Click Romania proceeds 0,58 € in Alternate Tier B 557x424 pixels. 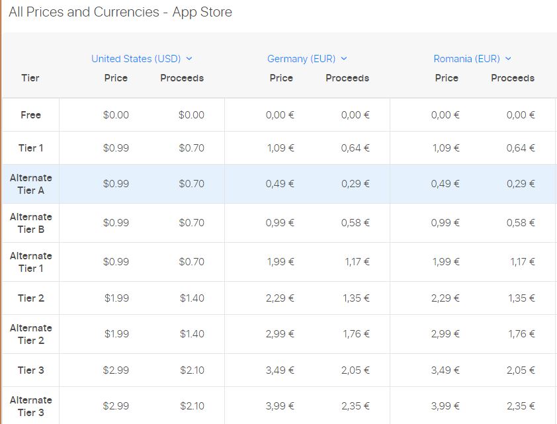521,223
